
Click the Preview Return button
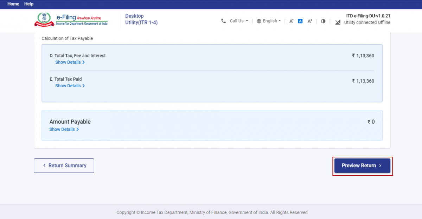pyautogui.click(x=362, y=165)
